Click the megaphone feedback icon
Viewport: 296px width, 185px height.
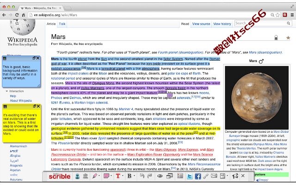pos(235,176)
